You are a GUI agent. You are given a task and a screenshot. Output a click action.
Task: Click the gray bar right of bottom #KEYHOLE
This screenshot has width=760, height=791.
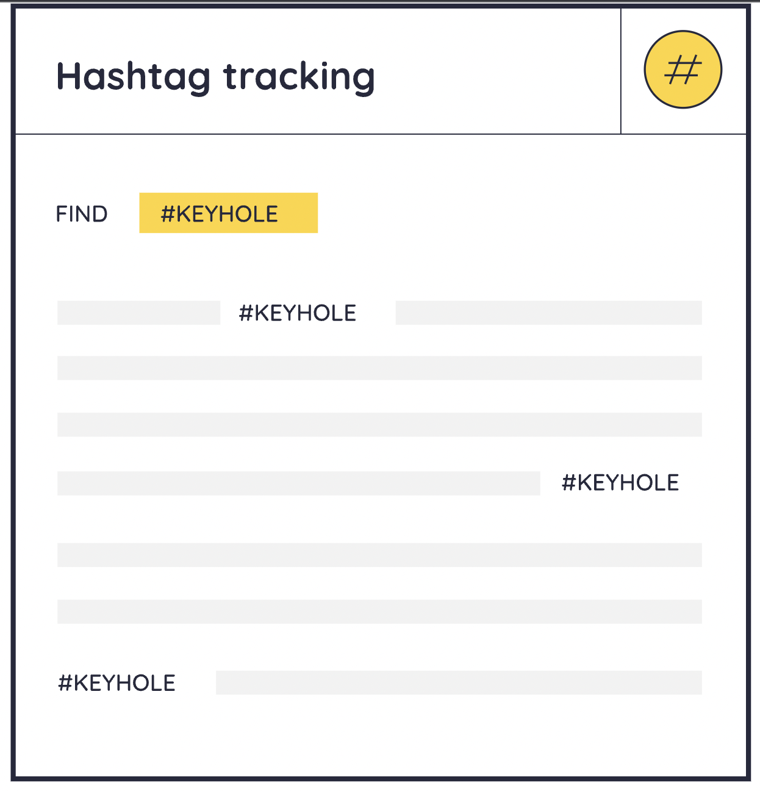(x=459, y=682)
